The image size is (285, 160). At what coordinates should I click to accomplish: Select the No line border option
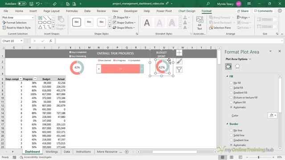coord(231,130)
